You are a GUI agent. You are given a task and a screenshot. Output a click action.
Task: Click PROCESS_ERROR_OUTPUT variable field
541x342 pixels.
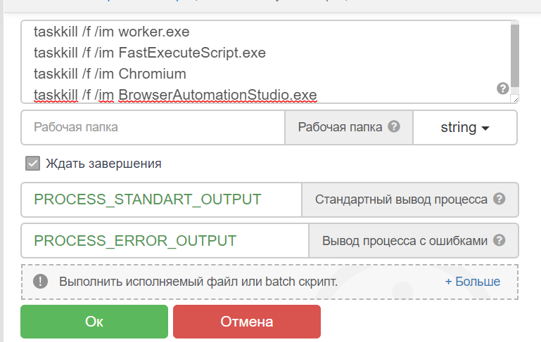[x=165, y=241]
